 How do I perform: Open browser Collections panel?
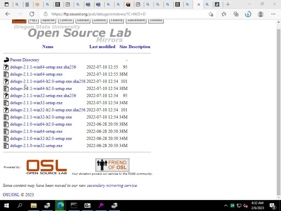236,14
